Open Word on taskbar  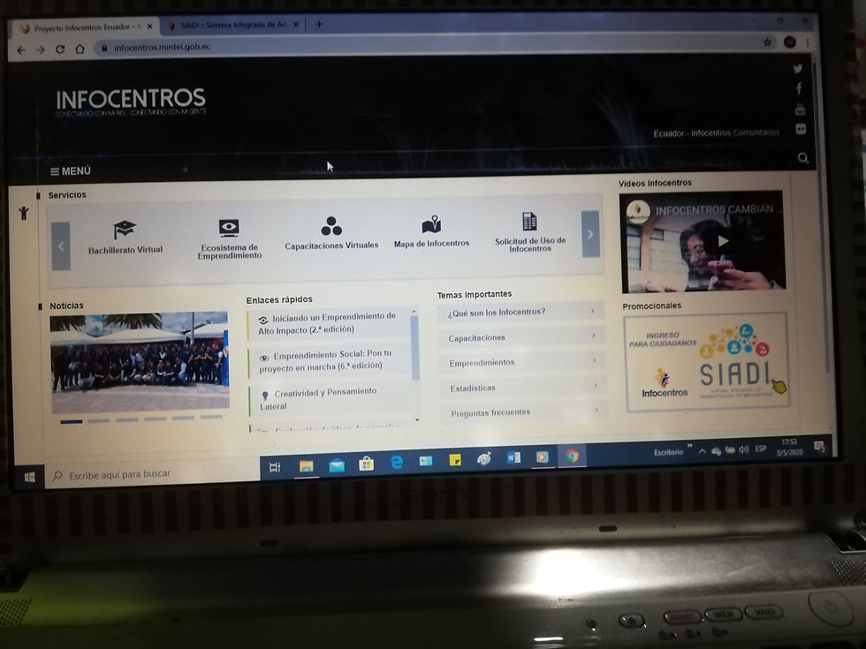coord(513,457)
